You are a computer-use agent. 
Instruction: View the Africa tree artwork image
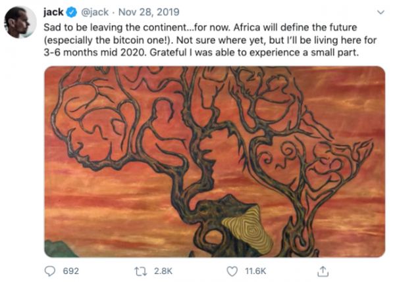click(214, 161)
